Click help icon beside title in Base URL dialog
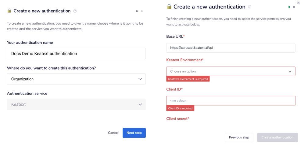 pos(250,7)
